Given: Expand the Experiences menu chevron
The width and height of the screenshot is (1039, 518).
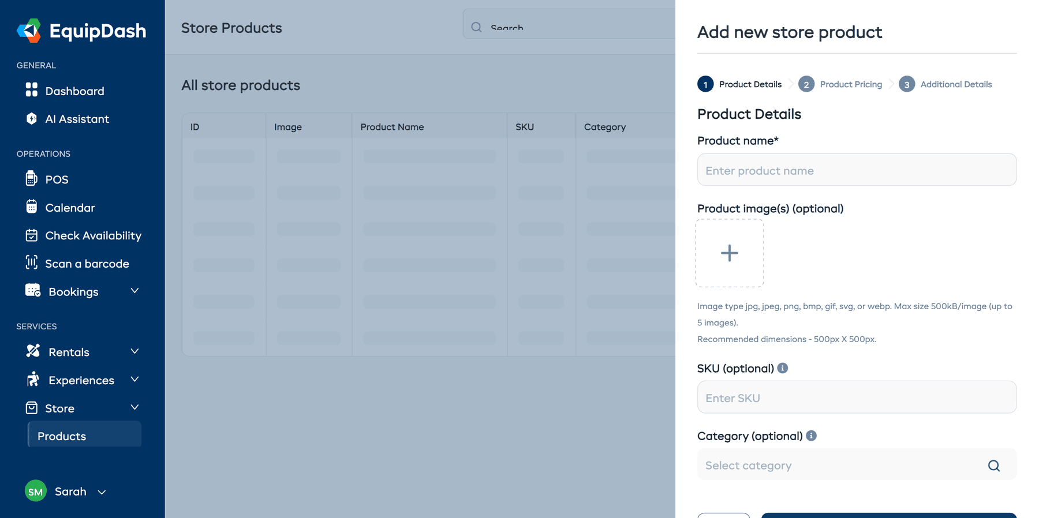Looking at the screenshot, I should pos(134,379).
